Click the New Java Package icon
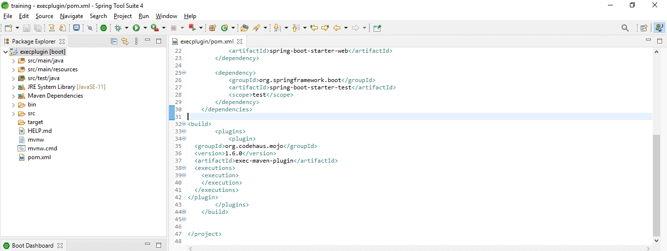The height and width of the screenshot is (251, 667). point(212,28)
